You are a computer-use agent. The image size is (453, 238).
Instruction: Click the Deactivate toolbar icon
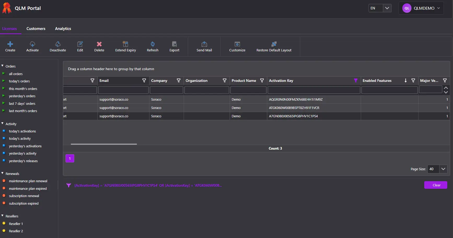coord(58,44)
